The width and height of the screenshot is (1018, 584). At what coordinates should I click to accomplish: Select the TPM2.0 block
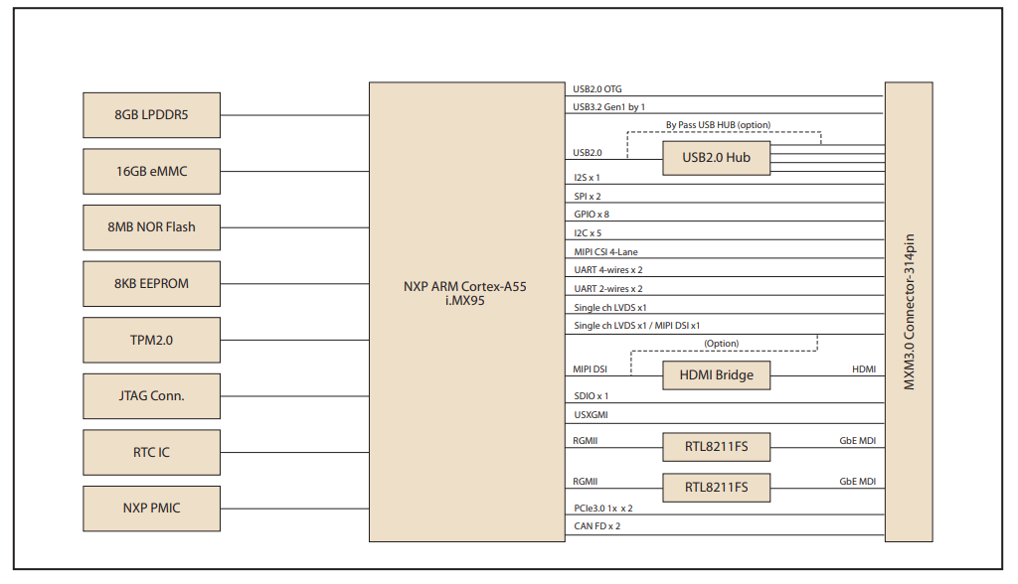[151, 340]
